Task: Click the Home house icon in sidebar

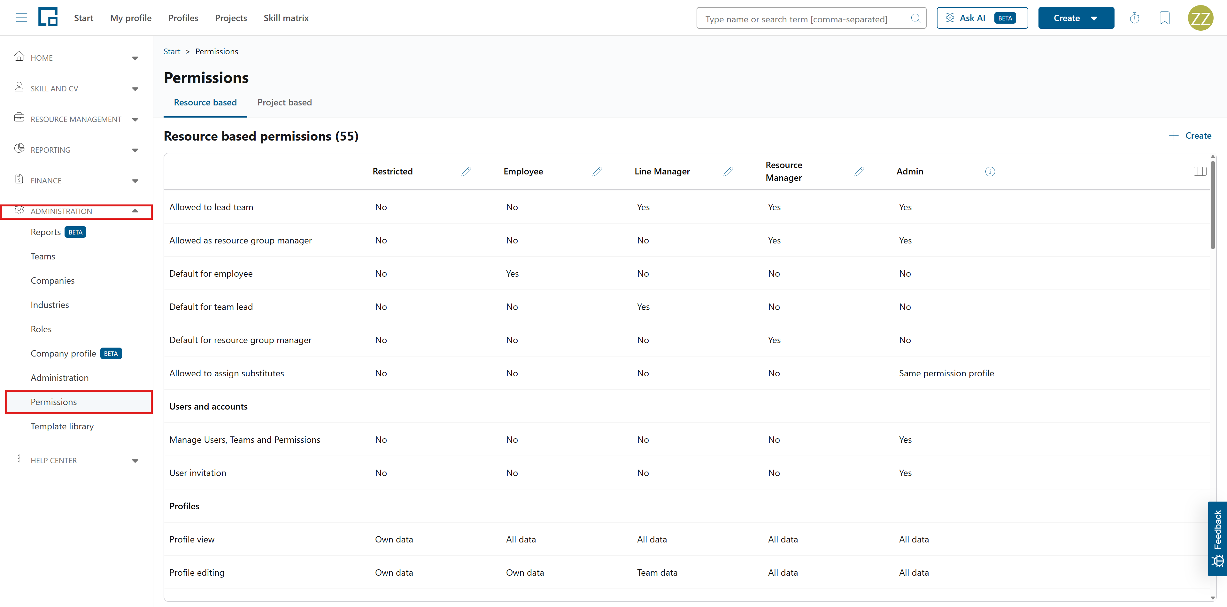Action: (x=19, y=57)
